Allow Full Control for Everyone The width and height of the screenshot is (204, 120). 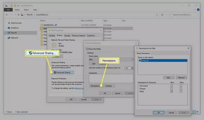(x=171, y=86)
